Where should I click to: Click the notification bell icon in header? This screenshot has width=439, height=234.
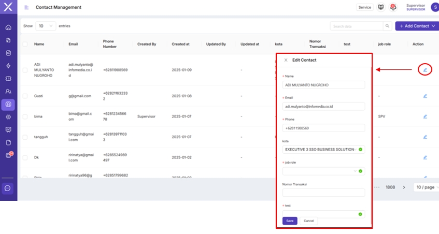pyautogui.click(x=393, y=7)
